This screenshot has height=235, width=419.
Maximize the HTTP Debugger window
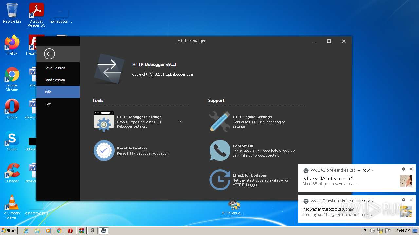point(329,41)
